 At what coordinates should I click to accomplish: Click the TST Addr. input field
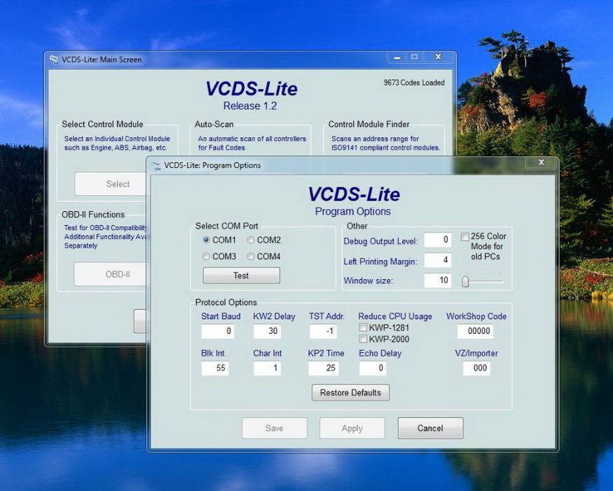(x=323, y=331)
